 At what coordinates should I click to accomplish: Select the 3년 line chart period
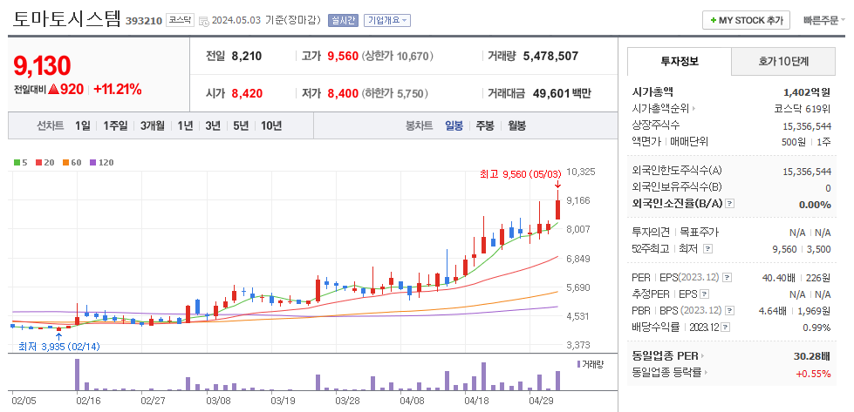tap(213, 126)
